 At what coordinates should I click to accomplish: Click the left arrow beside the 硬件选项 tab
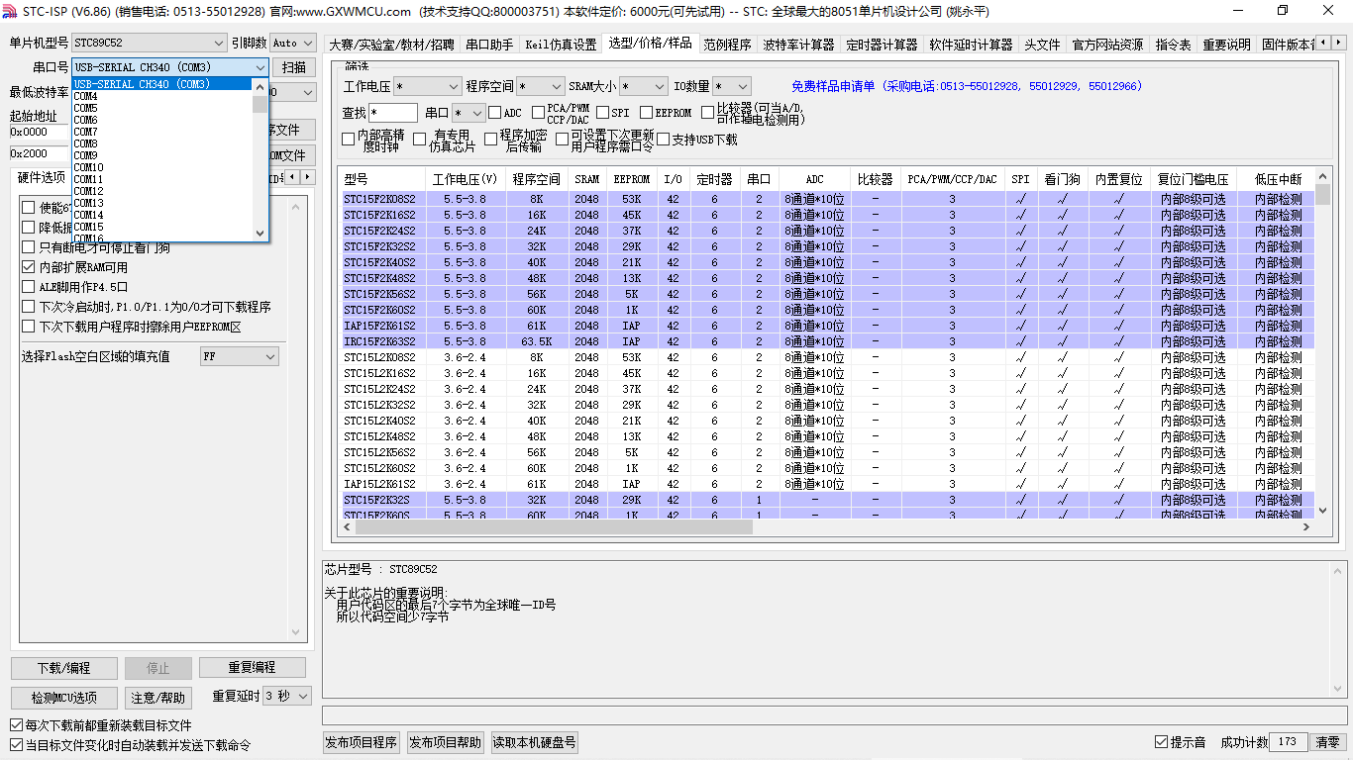(293, 177)
